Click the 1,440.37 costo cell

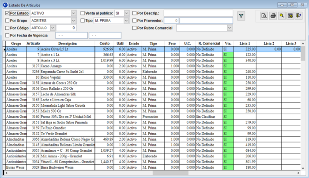pos(105,162)
